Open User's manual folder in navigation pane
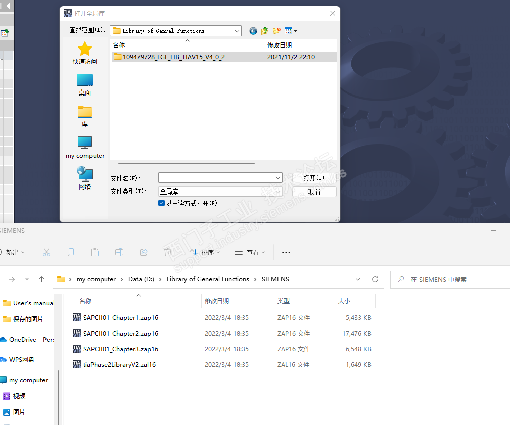The image size is (510, 425). coord(27,303)
